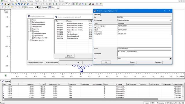Click the Save floppy disk toolbar icon
The height and width of the screenshot is (104, 185).
[8, 4]
